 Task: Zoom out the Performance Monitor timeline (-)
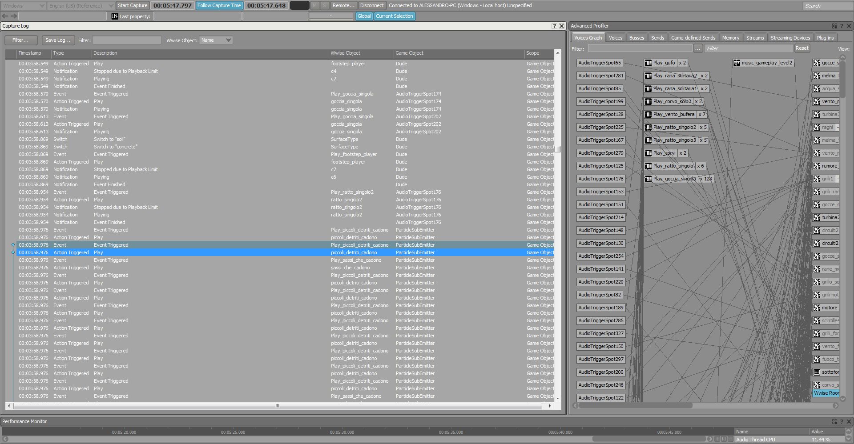tap(730, 439)
